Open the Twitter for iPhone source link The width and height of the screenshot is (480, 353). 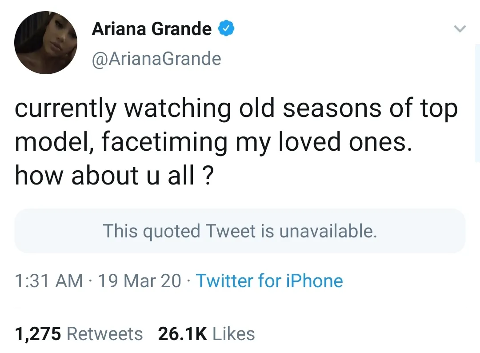269,281
